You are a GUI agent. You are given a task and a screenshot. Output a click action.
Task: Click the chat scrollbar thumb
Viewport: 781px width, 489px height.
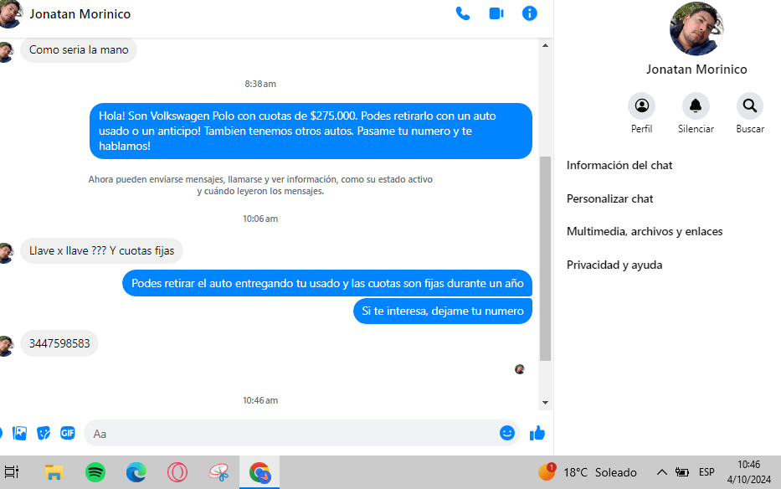pyautogui.click(x=546, y=258)
